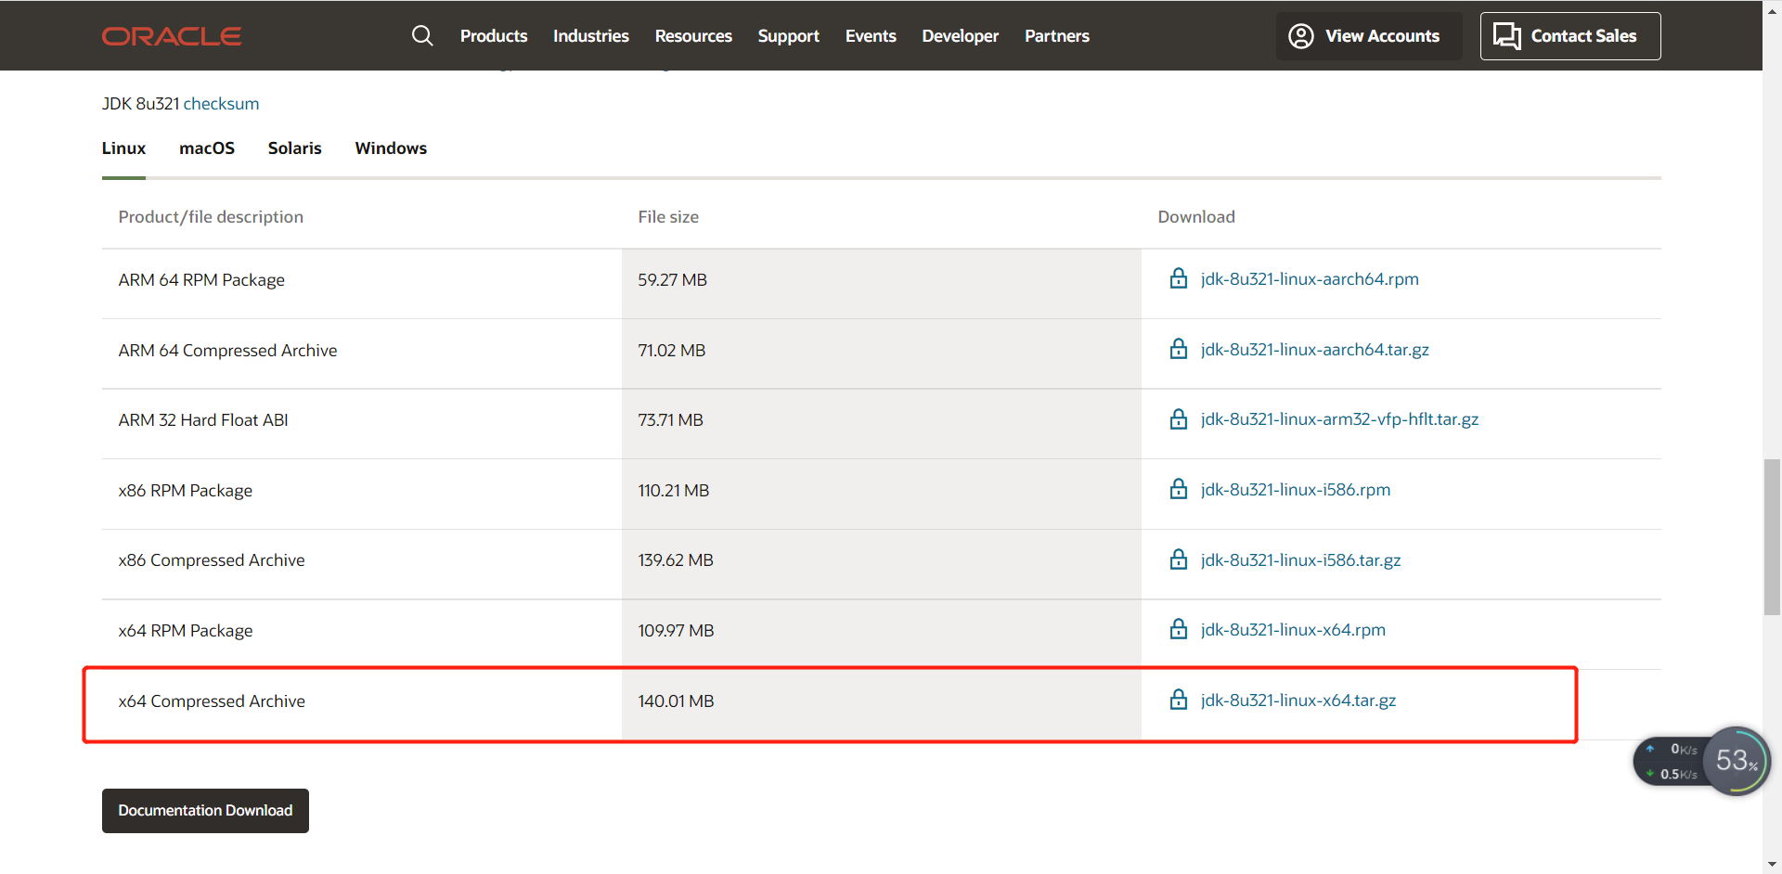Viewport: 1782px width, 874px height.
Task: Open the JDK 8u321 checksum link
Action: pos(221,103)
